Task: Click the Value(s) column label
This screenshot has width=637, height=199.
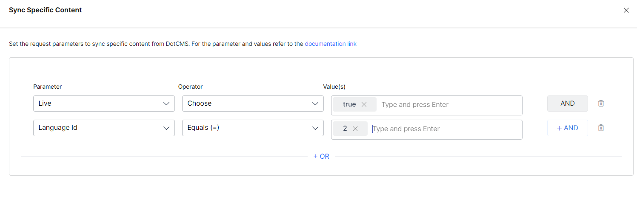Action: (x=334, y=87)
